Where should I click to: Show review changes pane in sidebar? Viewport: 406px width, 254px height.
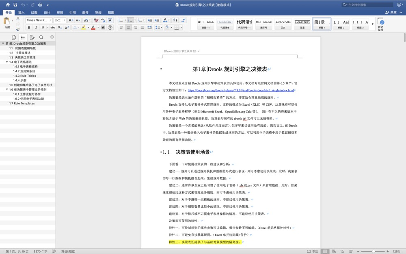tap(32, 37)
